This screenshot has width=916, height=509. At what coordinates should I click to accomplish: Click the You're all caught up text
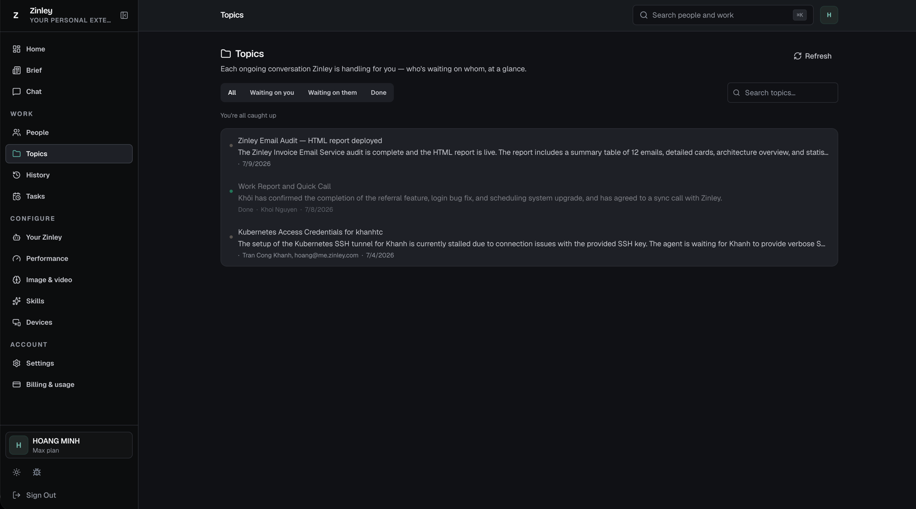coord(248,115)
